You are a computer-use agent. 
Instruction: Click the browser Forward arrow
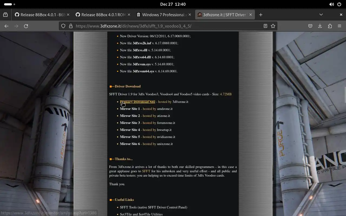[x=16, y=26]
